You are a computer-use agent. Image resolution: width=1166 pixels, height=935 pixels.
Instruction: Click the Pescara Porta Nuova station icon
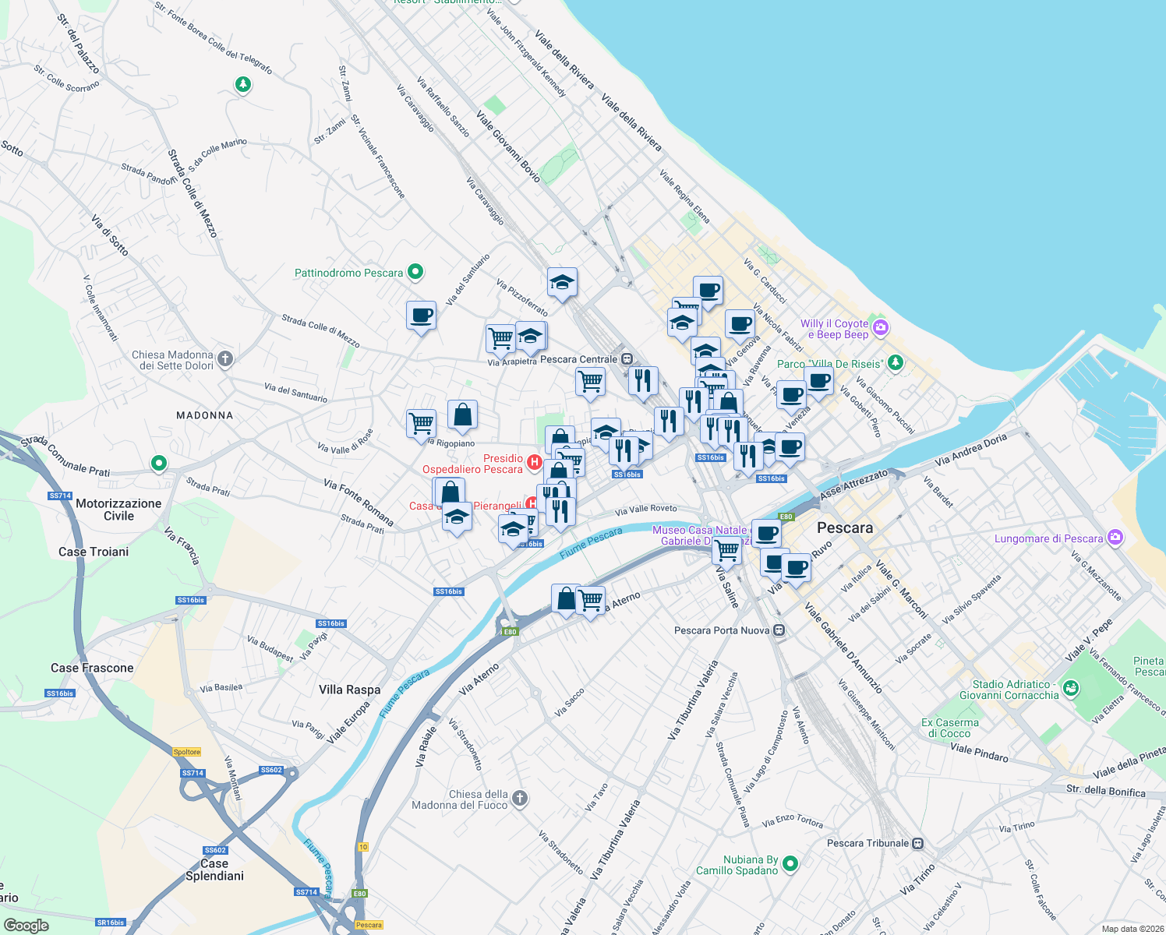pyautogui.click(x=777, y=630)
